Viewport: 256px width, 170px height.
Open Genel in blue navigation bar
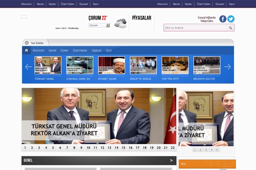(x=52, y=51)
